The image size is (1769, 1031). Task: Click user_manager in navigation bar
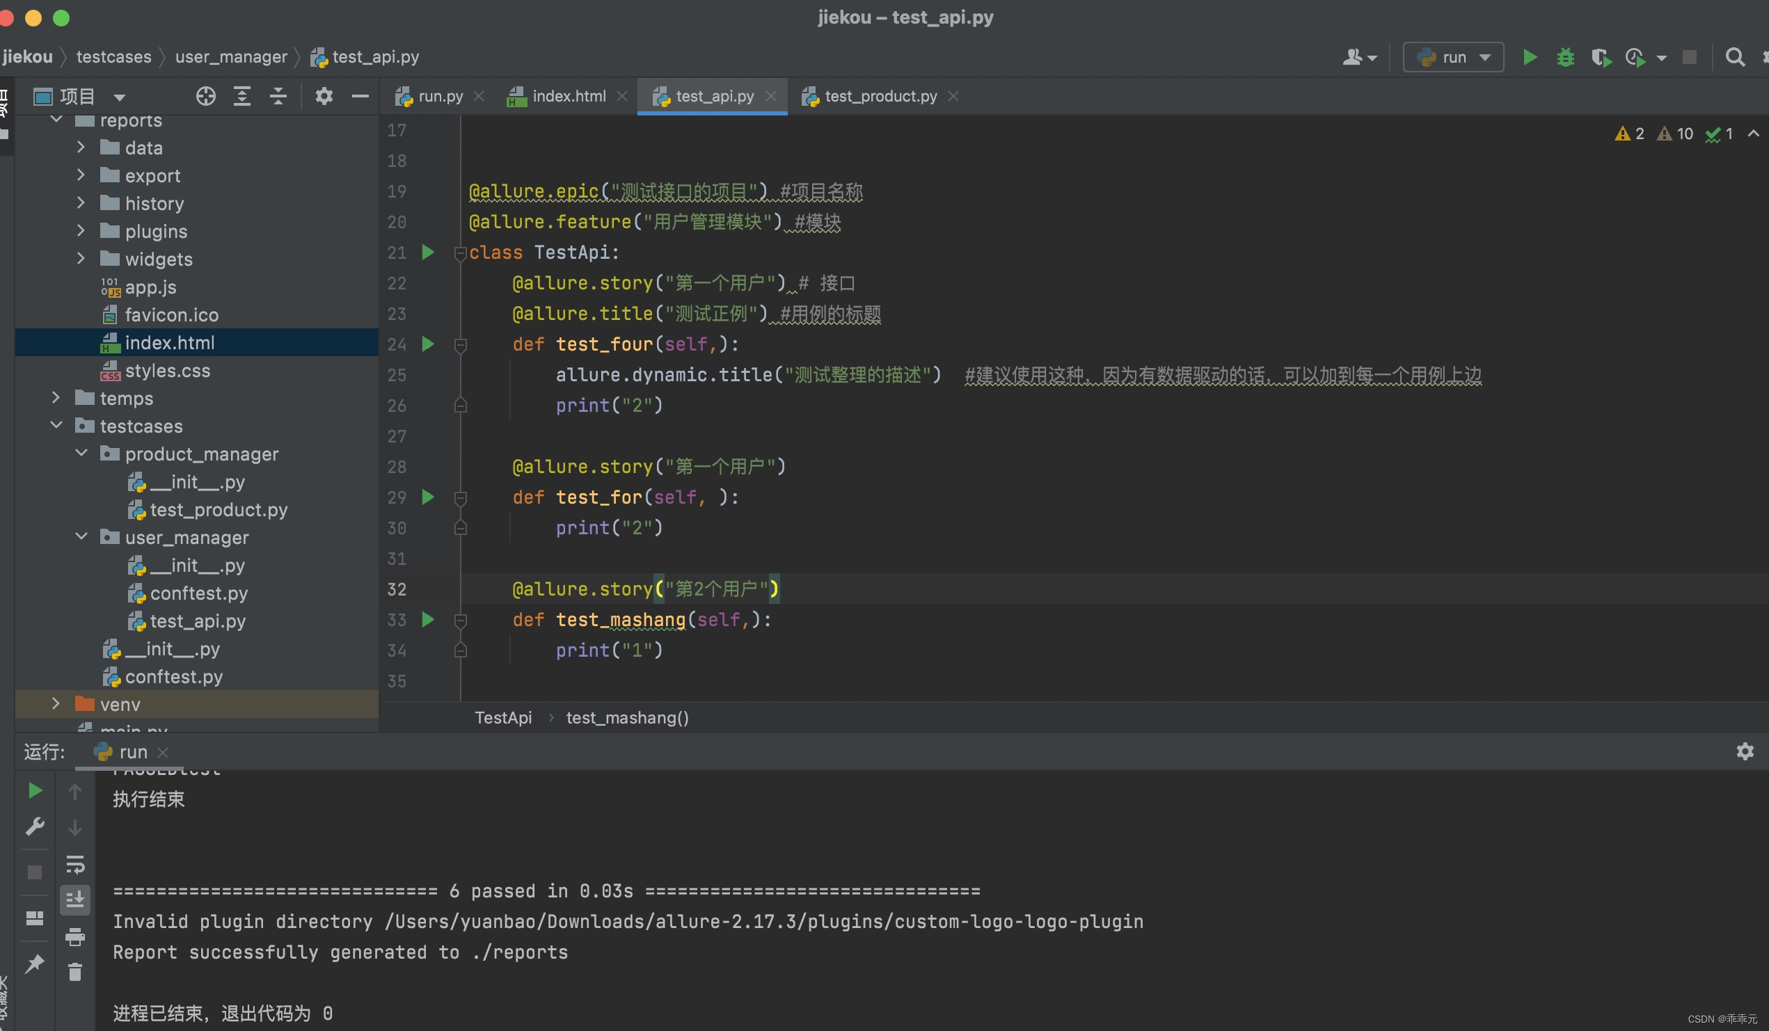[x=231, y=57]
